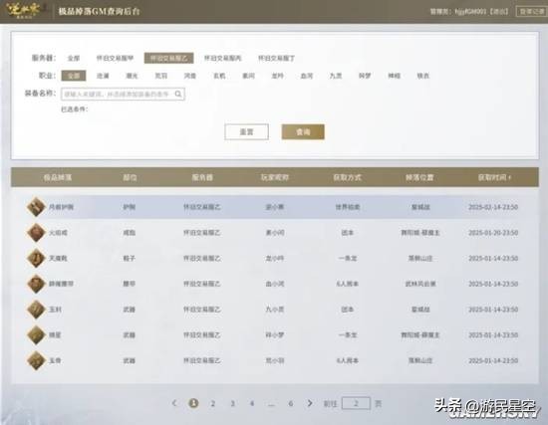Open page 6 in pagination
This screenshot has width=548, height=425.
coord(290,404)
